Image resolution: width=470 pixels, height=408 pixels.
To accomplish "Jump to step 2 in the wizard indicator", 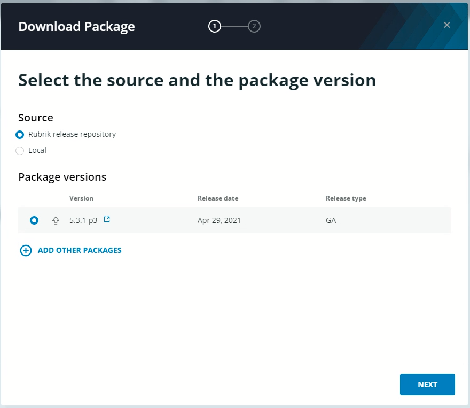I will [254, 26].
